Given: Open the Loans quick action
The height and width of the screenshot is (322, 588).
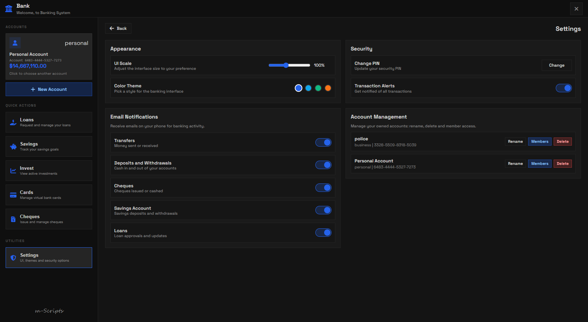Looking at the screenshot, I should click(x=49, y=122).
